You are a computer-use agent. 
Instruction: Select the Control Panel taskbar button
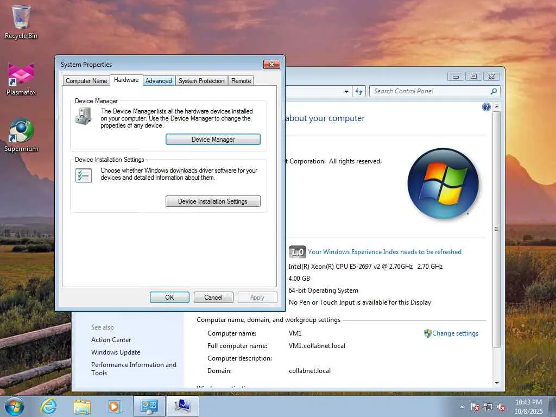tap(149, 406)
